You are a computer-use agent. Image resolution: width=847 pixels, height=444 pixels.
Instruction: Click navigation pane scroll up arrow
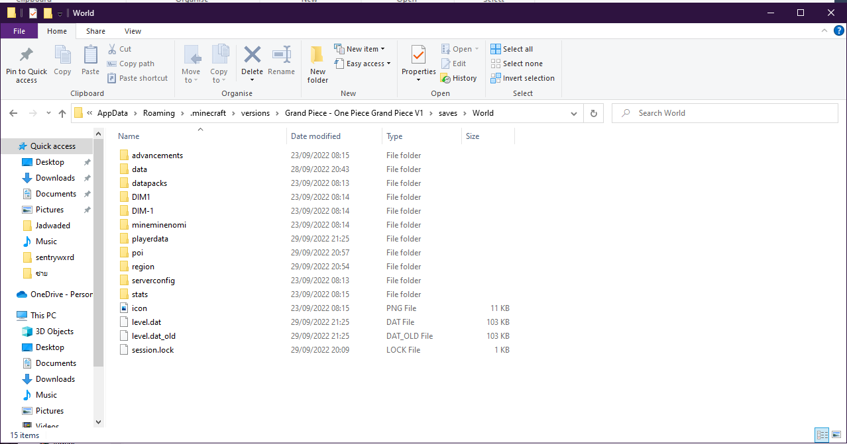click(99, 134)
